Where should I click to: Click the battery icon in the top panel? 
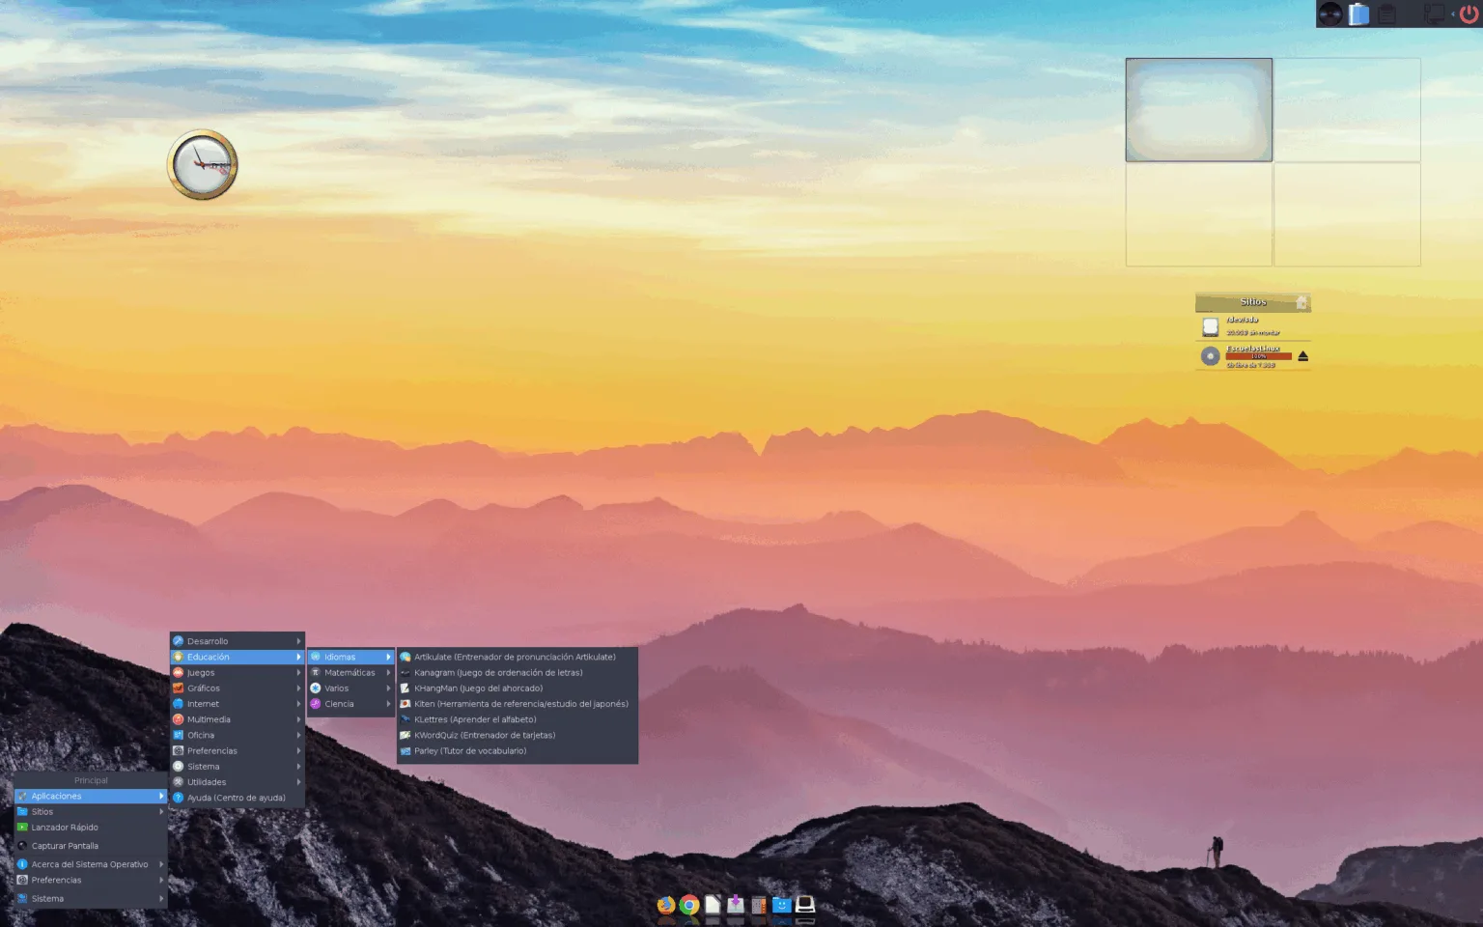point(1358,14)
